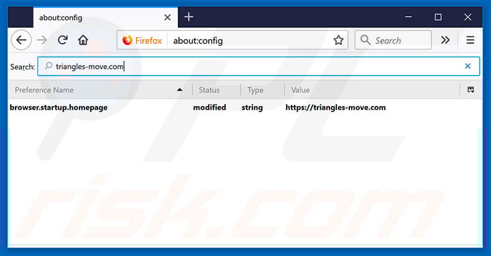Focus the triangles-move.com search field

point(259,66)
